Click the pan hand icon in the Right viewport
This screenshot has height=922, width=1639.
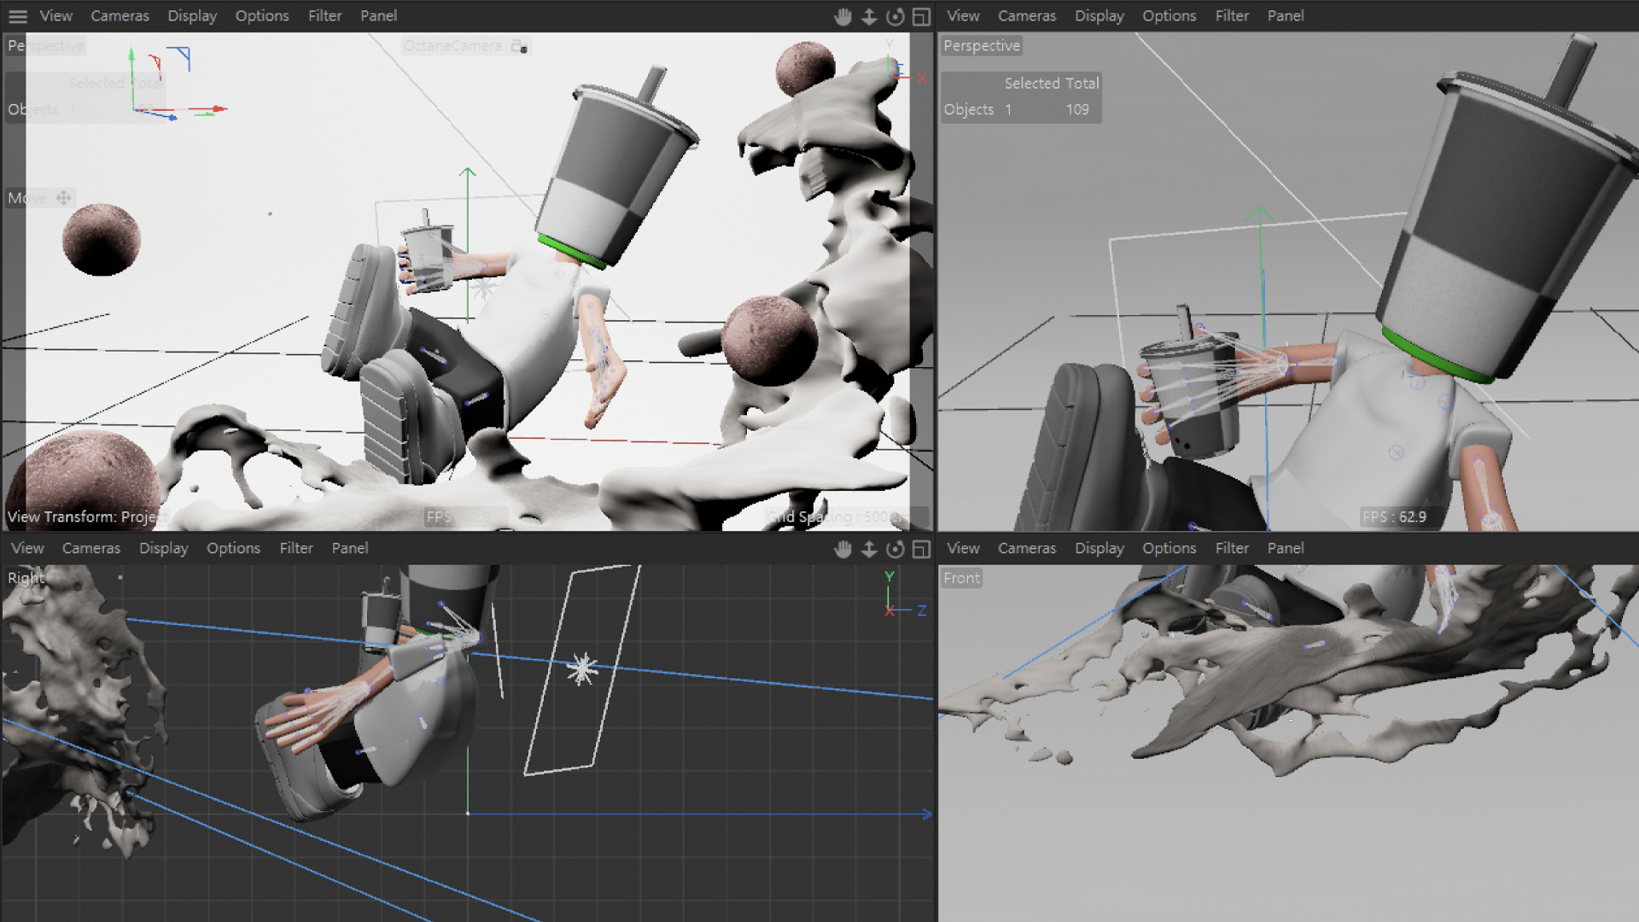(843, 549)
